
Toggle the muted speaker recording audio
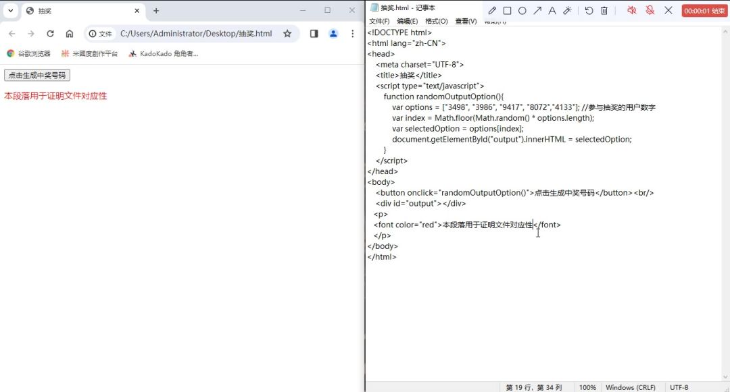click(632, 10)
